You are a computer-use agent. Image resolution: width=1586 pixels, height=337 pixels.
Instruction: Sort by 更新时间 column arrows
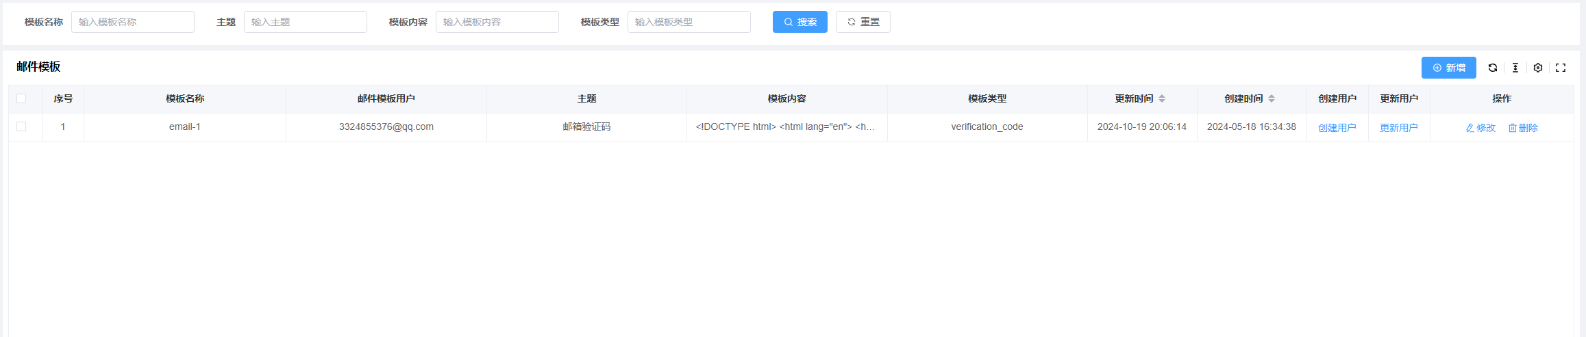(x=1162, y=98)
